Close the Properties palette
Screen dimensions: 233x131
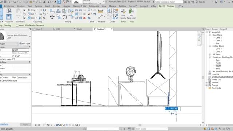click(29, 29)
